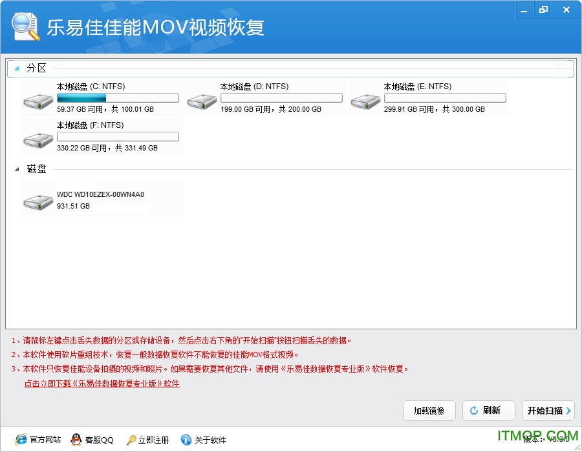Click the key icon for registration
The width and height of the screenshot is (582, 452).
coord(131,440)
